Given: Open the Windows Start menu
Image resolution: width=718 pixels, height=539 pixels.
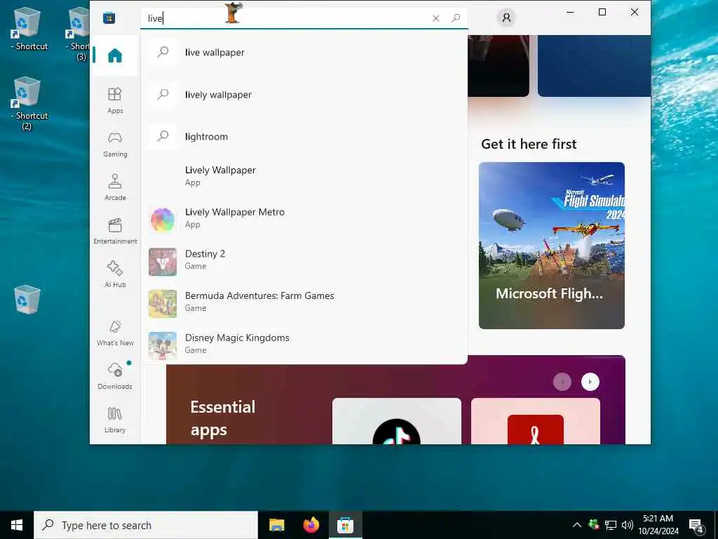Looking at the screenshot, I should pyautogui.click(x=17, y=525).
